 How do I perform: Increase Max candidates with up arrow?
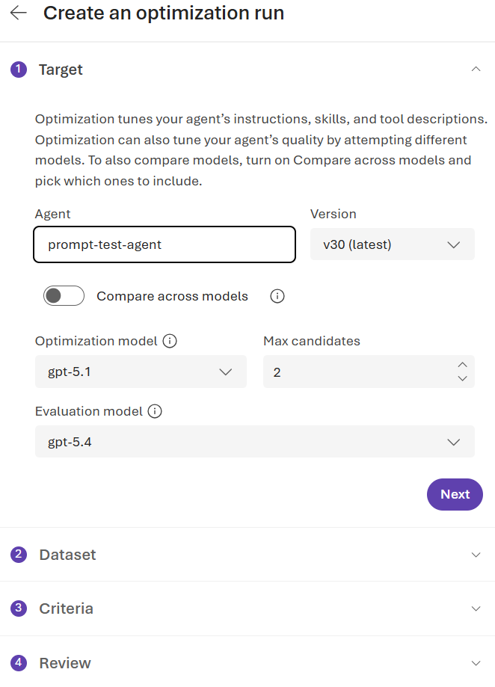pyautogui.click(x=463, y=365)
